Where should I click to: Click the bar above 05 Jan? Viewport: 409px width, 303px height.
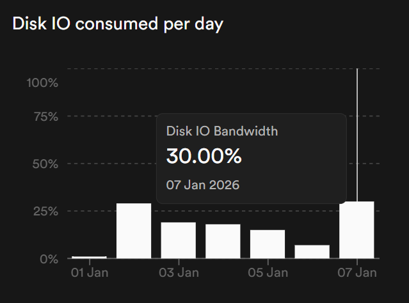tap(268, 244)
